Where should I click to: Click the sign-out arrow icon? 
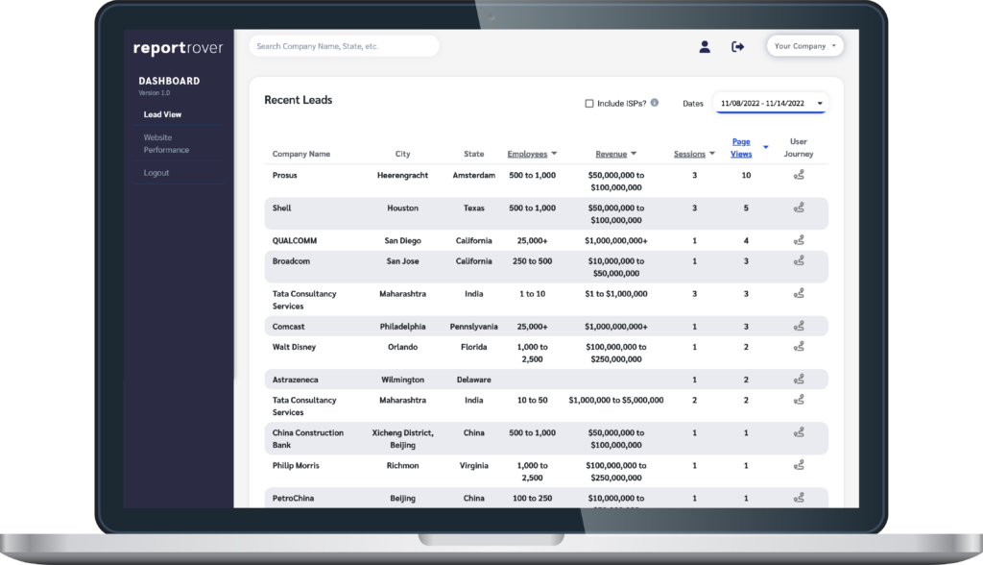738,46
